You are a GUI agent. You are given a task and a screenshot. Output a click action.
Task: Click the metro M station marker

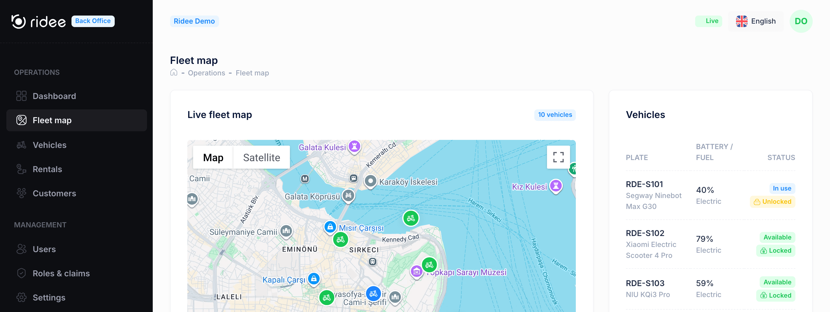pyautogui.click(x=305, y=178)
